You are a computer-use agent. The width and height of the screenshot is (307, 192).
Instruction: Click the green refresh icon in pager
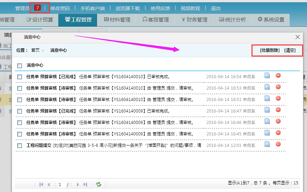click(x=99, y=184)
